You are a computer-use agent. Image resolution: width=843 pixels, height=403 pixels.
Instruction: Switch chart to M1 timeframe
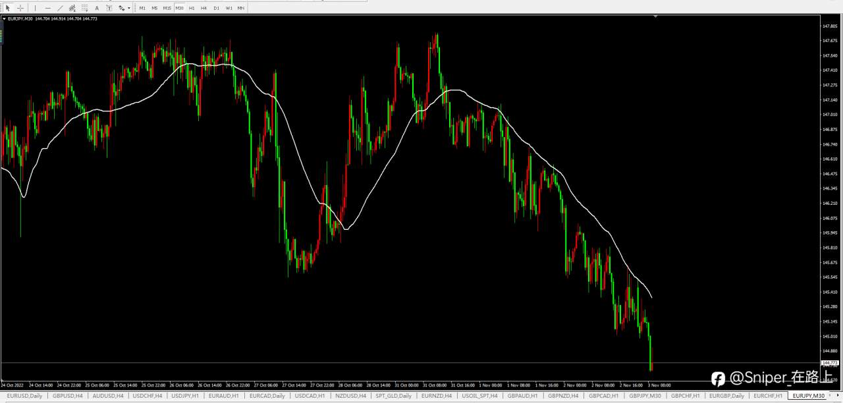142,8
